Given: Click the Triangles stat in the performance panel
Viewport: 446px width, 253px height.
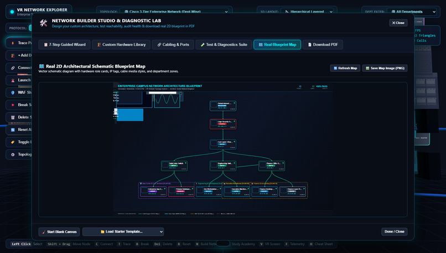Looking at the screenshot, I should pos(425,35).
